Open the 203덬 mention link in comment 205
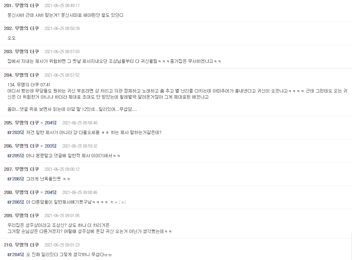The height and width of the screenshot is (260, 352). [18, 132]
